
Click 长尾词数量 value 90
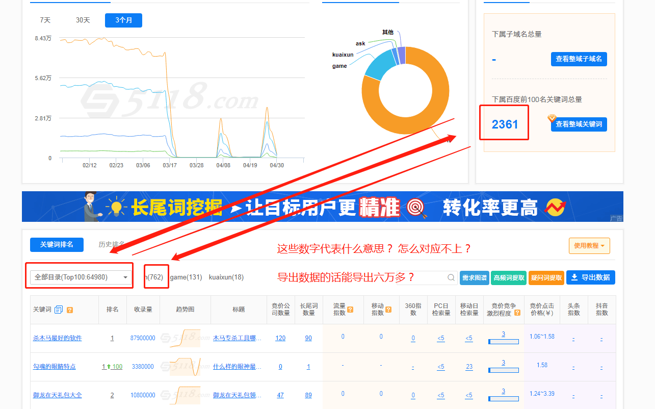[308, 338]
